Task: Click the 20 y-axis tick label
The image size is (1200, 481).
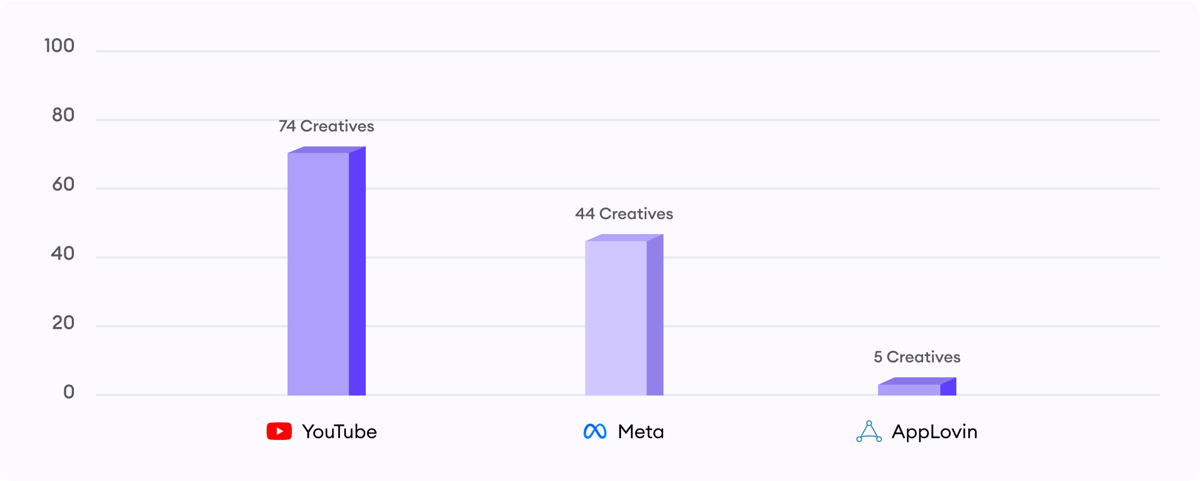Action: 63,323
